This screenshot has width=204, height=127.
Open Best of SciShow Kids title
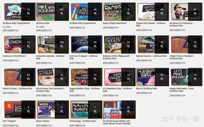click(147, 89)
